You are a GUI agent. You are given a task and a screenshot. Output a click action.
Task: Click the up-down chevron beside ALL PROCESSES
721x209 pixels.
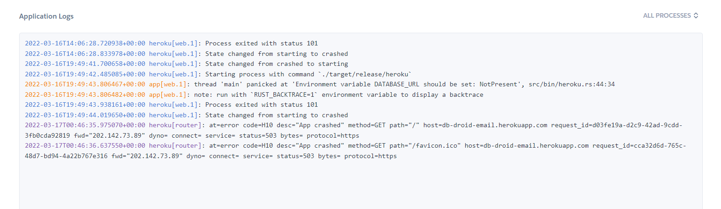tap(696, 15)
